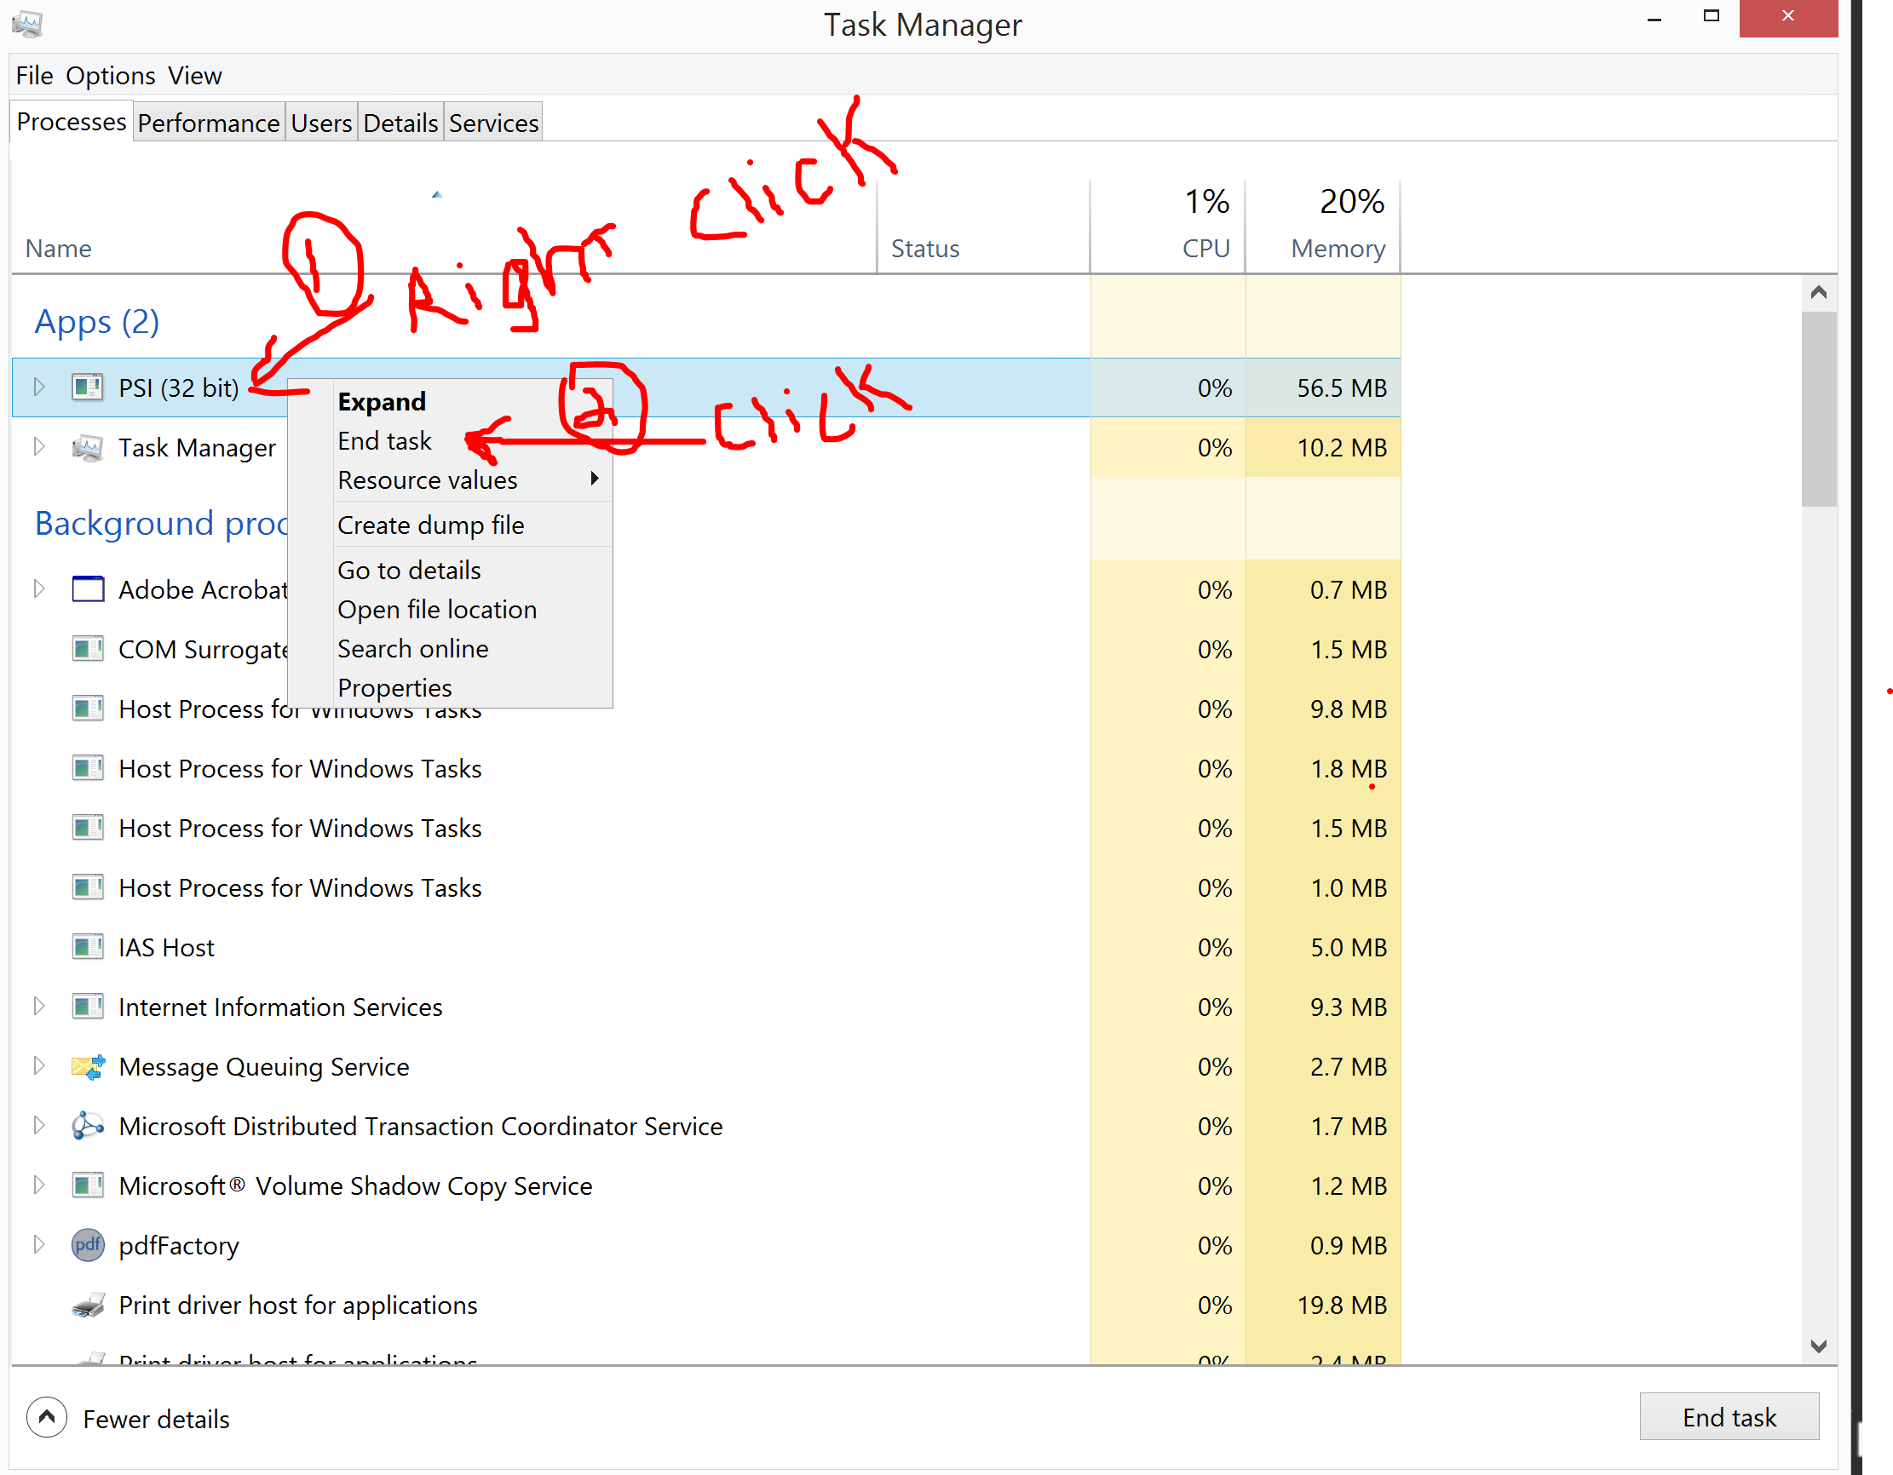This screenshot has width=1893, height=1475.
Task: Click the PSI (32 bit) process icon
Action: pyautogui.click(x=88, y=387)
